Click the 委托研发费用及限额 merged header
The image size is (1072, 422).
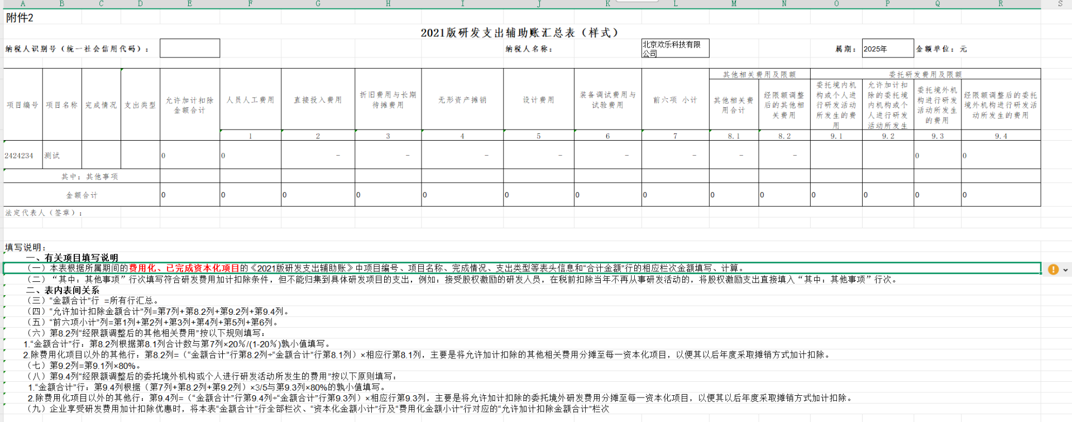point(925,74)
